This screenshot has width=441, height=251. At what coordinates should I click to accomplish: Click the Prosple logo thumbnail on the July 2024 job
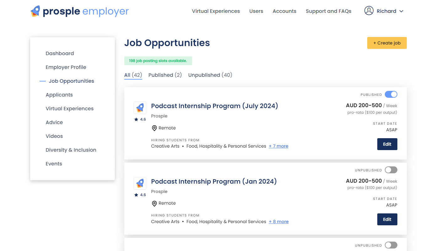(140, 107)
